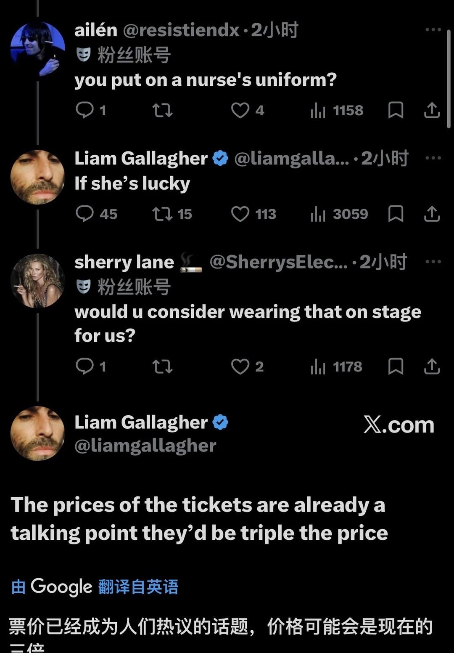Like the "If she's lucky" tweet

[x=240, y=214]
